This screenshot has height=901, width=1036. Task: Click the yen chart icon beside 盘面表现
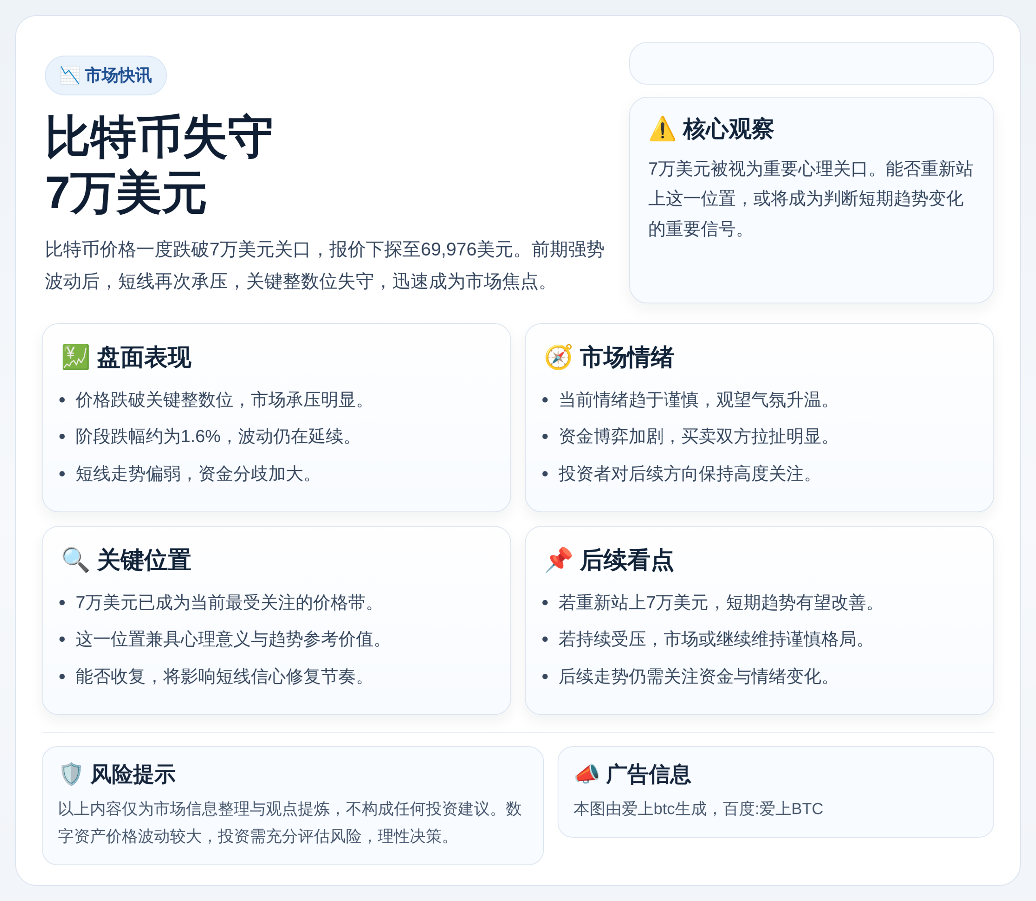coord(75,357)
